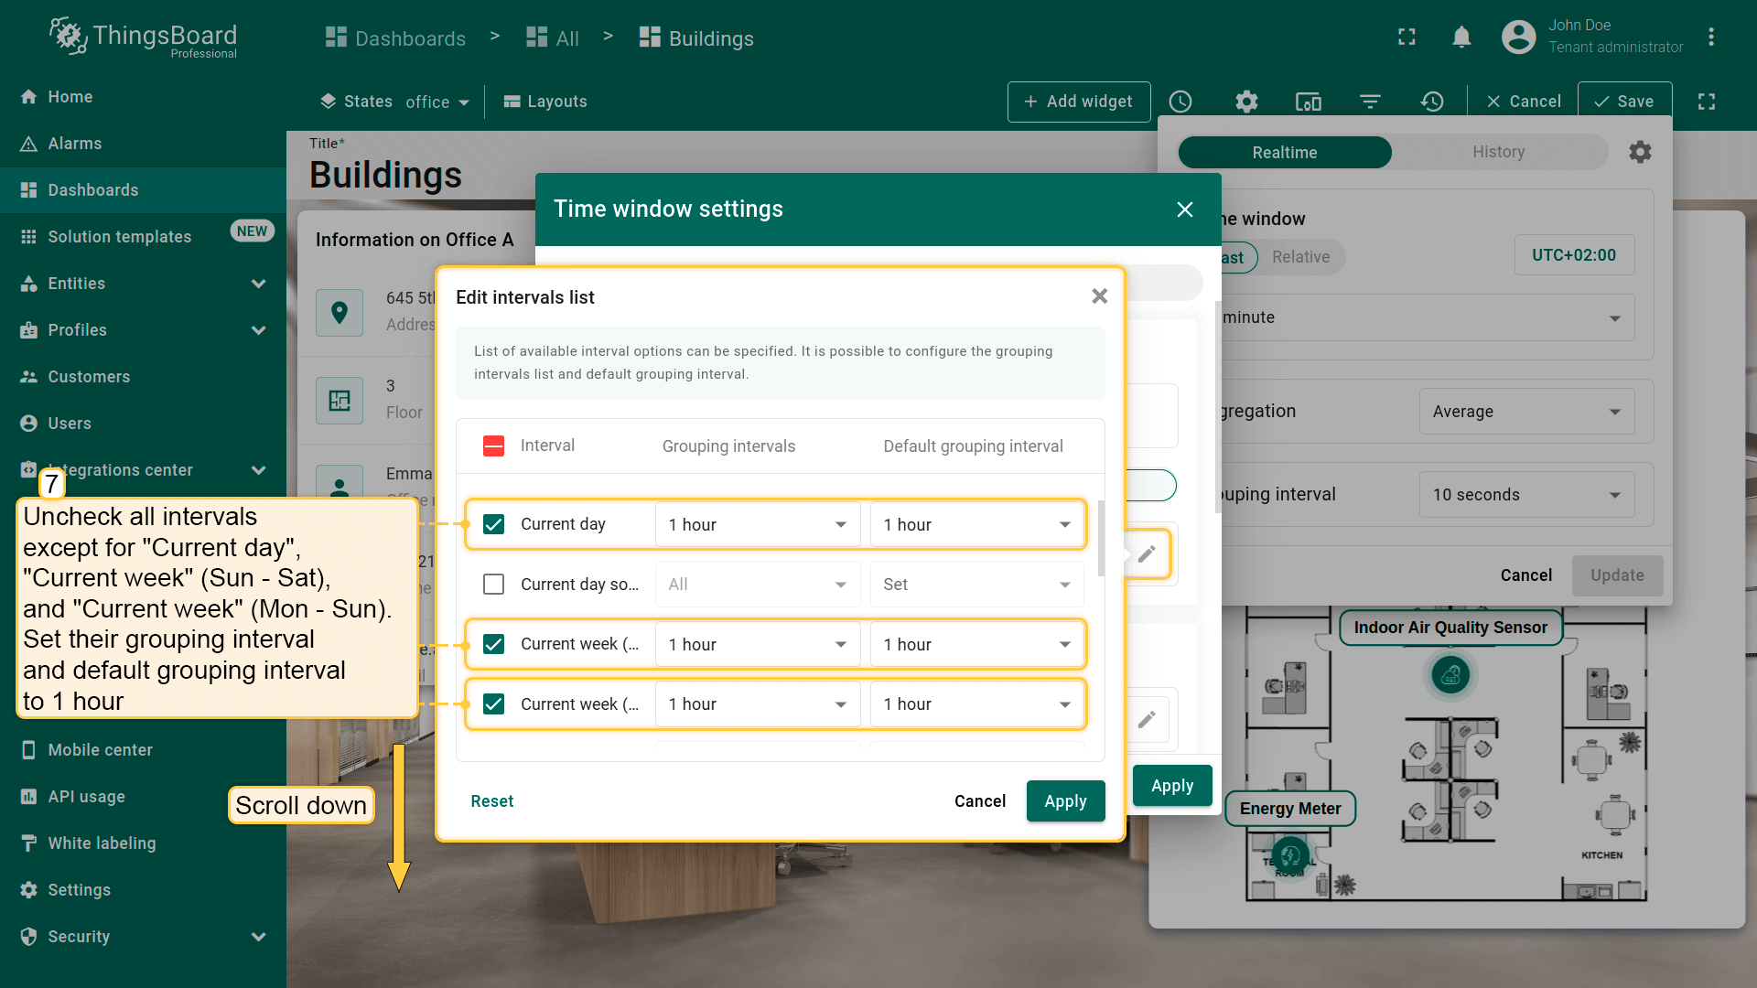1757x988 pixels.
Task: Click the entity aliases icon
Action: point(1308,102)
